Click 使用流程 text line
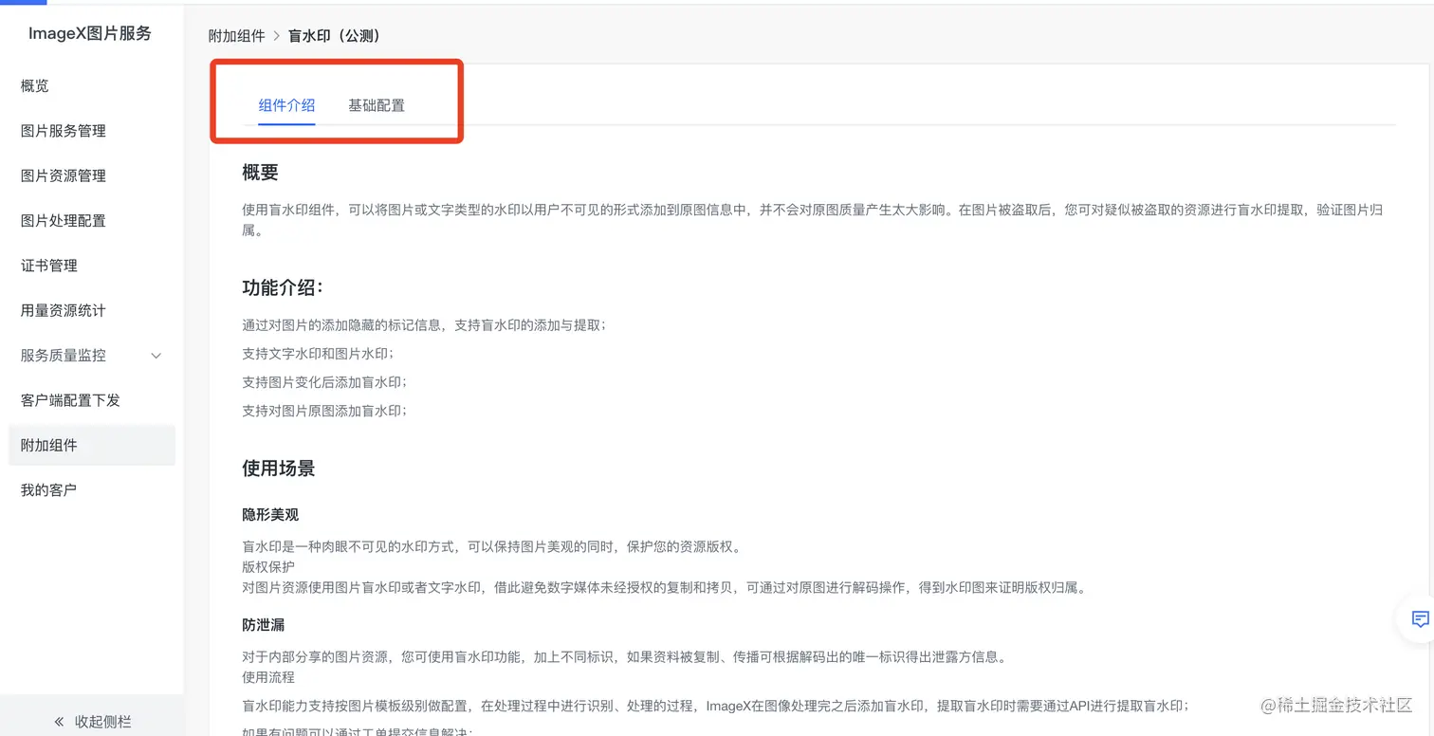 [268, 677]
